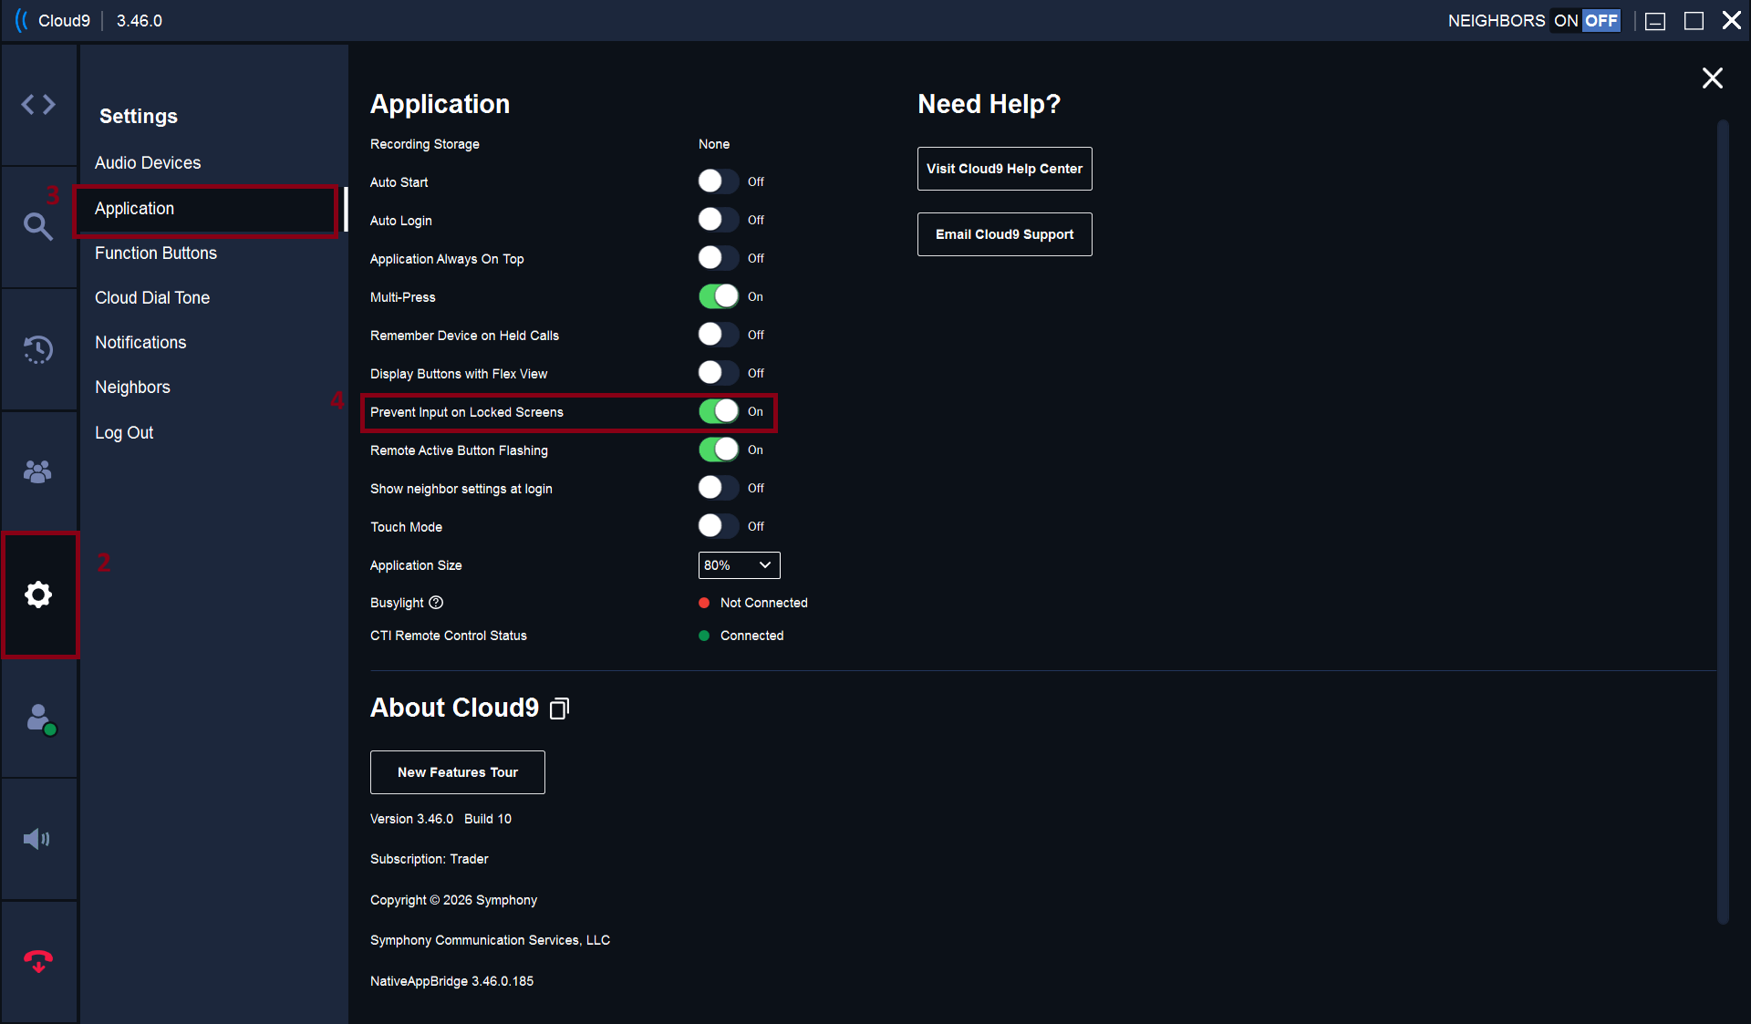Click Symphony Communication Services, LLC text

(490, 940)
